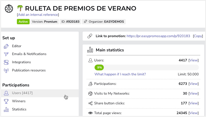Open Users [4417] in Participations menu
206x117 pixels.
40,93
